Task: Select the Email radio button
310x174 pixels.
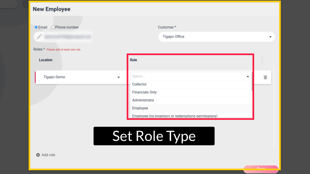Action: (x=36, y=27)
